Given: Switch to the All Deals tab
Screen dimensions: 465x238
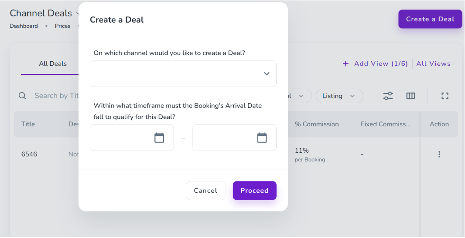Looking at the screenshot, I should coord(53,64).
